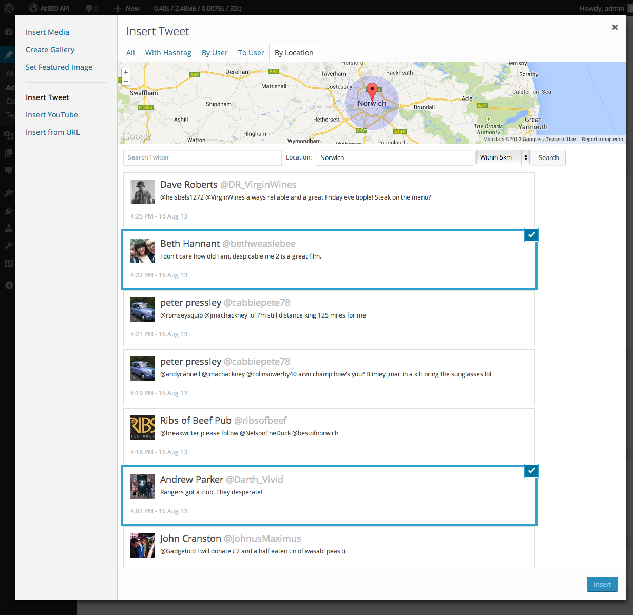The width and height of the screenshot is (633, 615).
Task: Open the Pages icon in admin sidebar
Action: pyautogui.click(x=9, y=153)
